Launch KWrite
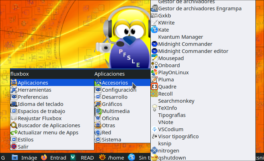Image resolution: width=264 pixels, height=161 pixels. click(203, 22)
